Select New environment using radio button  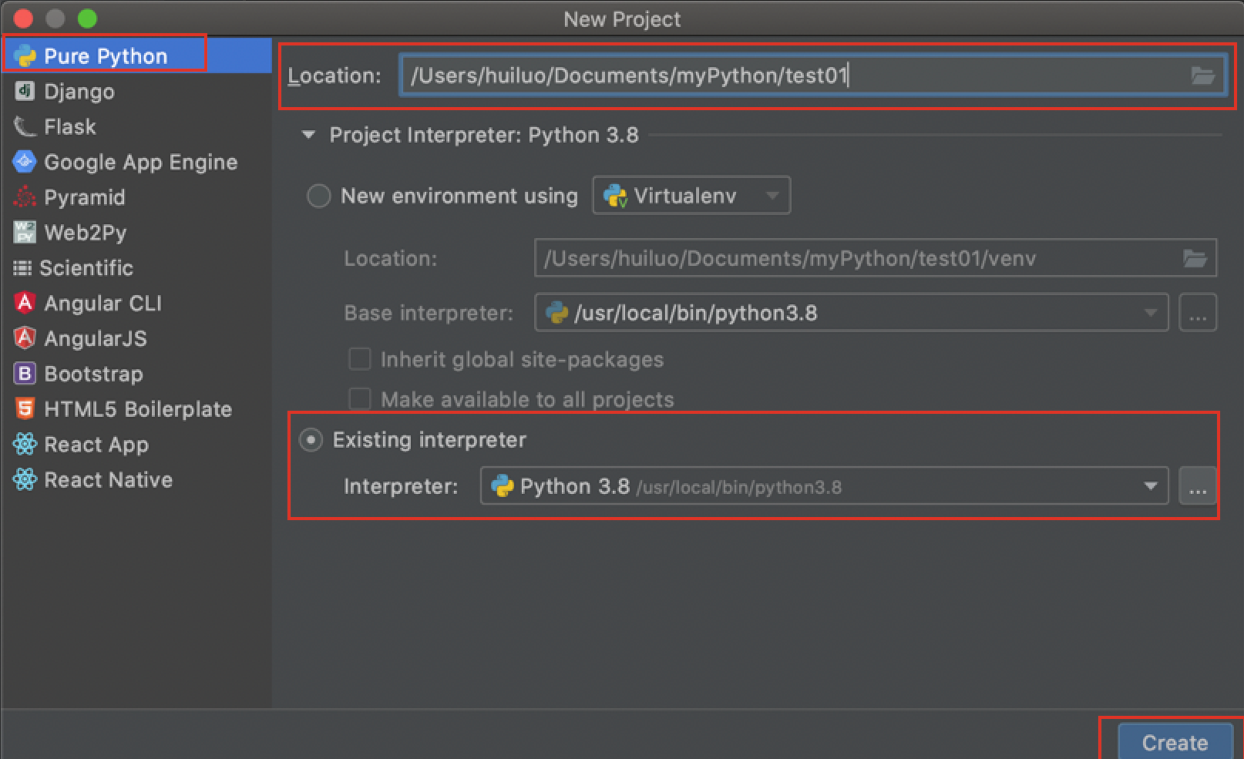tap(319, 196)
